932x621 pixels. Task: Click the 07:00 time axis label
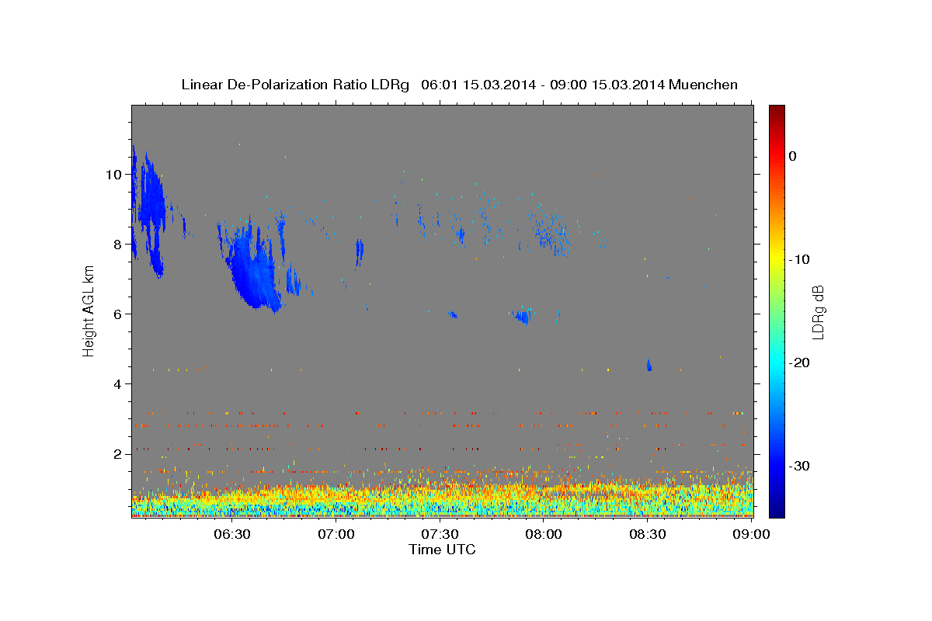pos(336,534)
